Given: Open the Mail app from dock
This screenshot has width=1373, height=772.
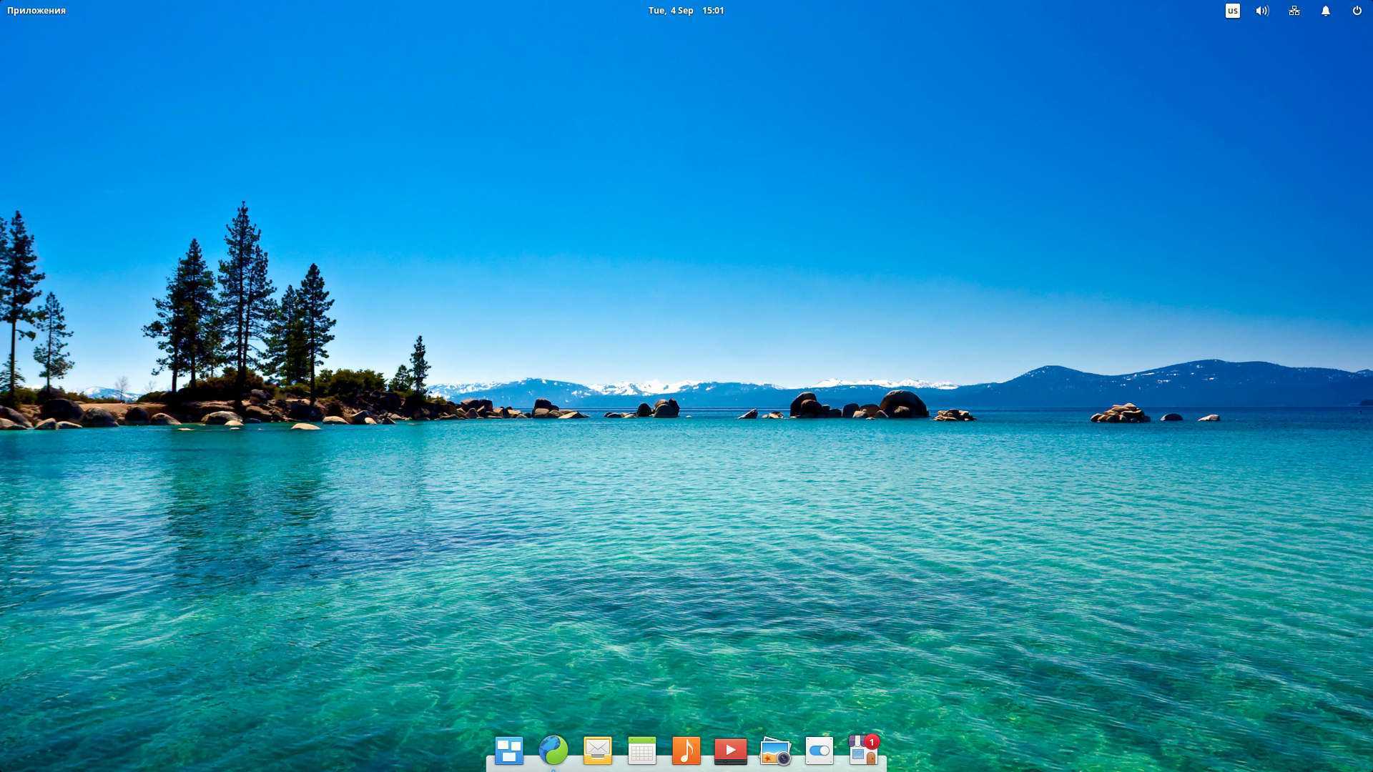Looking at the screenshot, I should [x=598, y=751].
